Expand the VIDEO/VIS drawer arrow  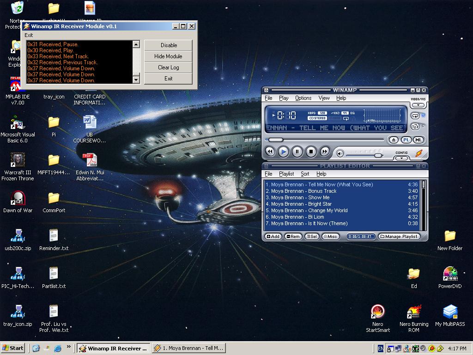click(418, 105)
